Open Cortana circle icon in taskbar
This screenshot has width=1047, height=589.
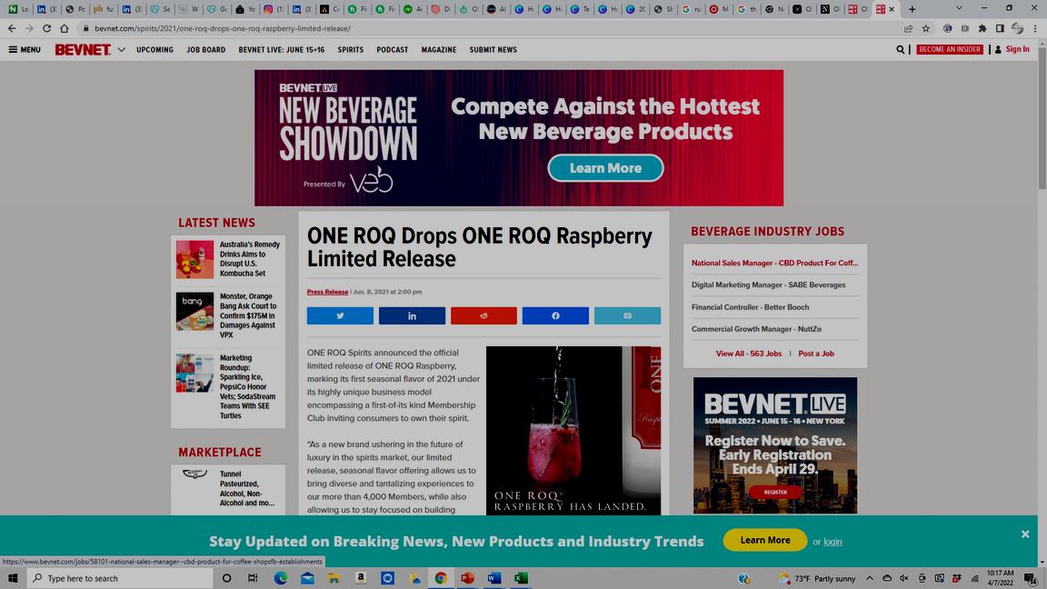tap(226, 578)
